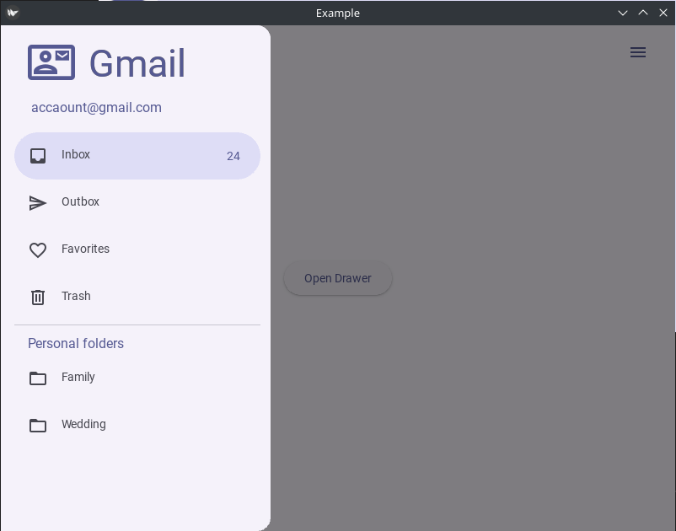Click the Inbox tray icon

(x=38, y=156)
